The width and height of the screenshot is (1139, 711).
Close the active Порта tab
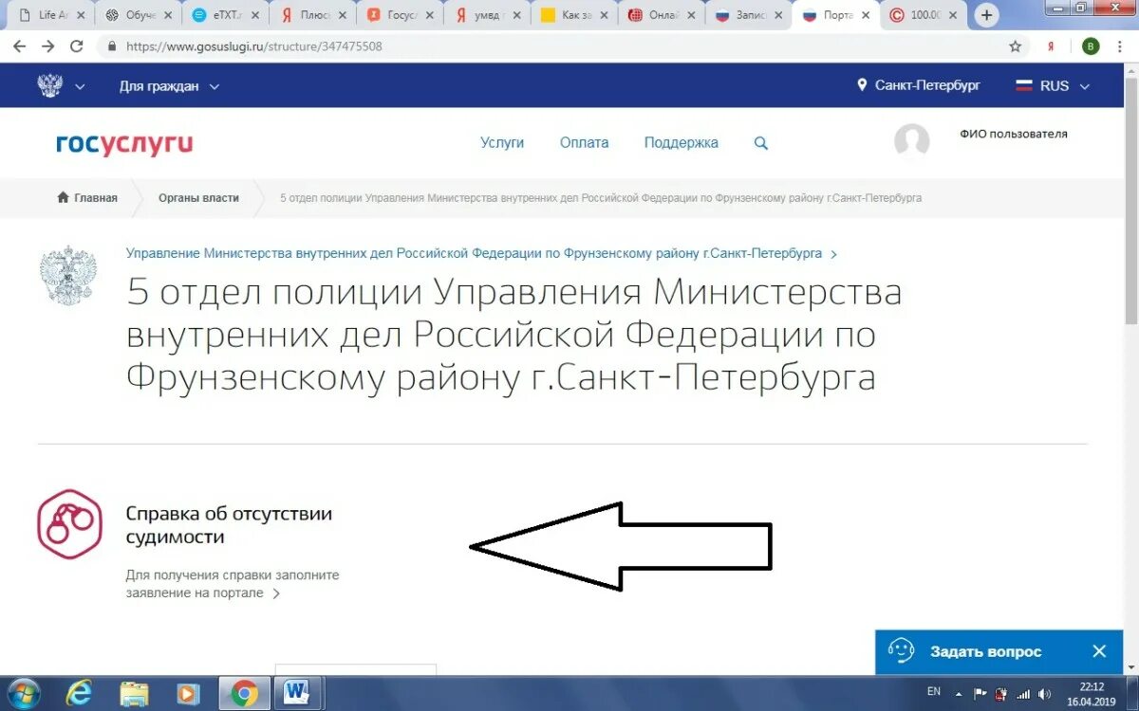point(866,15)
